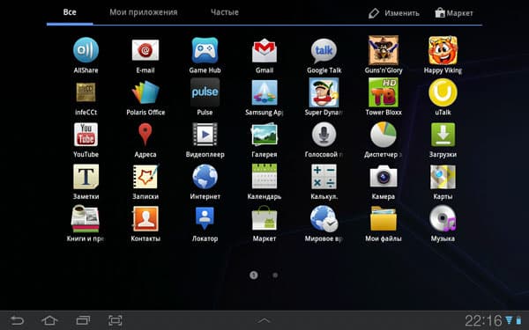The width and height of the screenshot is (529, 330).
Task: Tap the screenshot capture button
Action: (115, 320)
